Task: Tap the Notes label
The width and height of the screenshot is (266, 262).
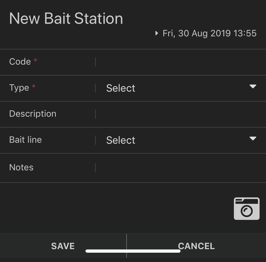Action: pos(22,167)
